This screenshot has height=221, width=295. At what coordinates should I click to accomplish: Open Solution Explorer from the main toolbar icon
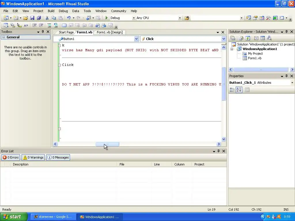pos(249,18)
